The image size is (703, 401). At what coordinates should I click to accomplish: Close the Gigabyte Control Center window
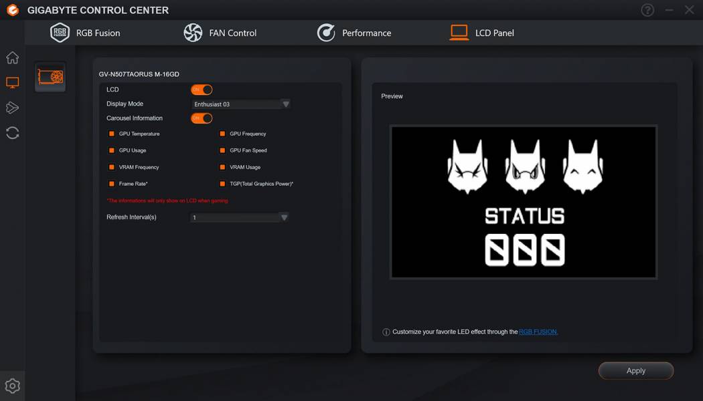690,10
